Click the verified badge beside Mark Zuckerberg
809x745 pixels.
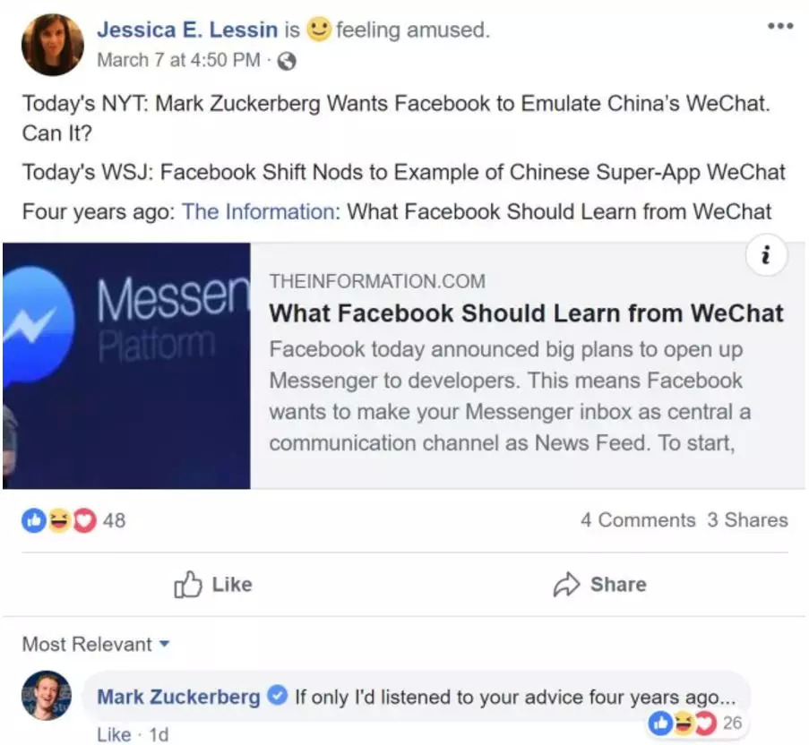278,697
